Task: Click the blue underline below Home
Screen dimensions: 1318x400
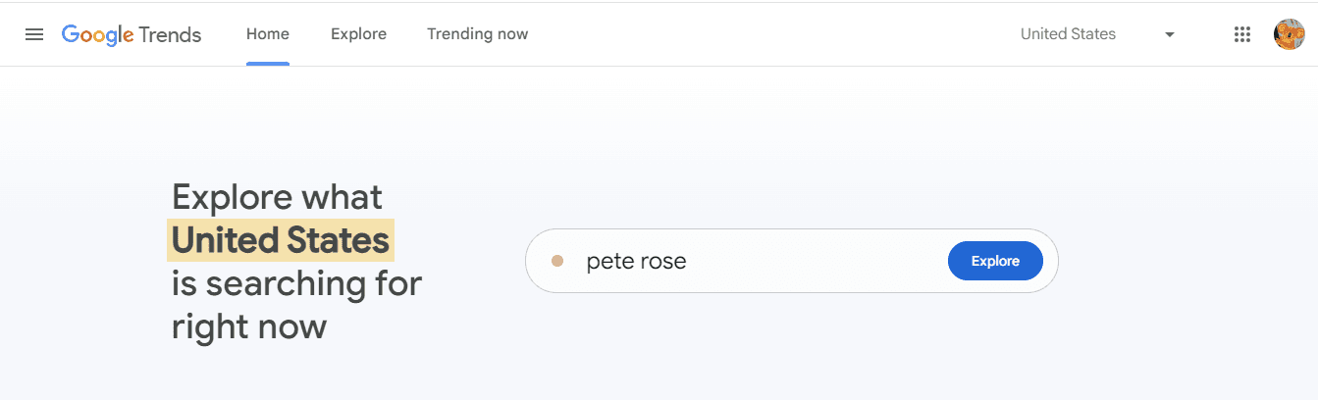Action: point(268,64)
